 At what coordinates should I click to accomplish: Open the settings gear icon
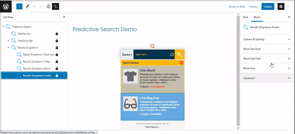point(281,6)
